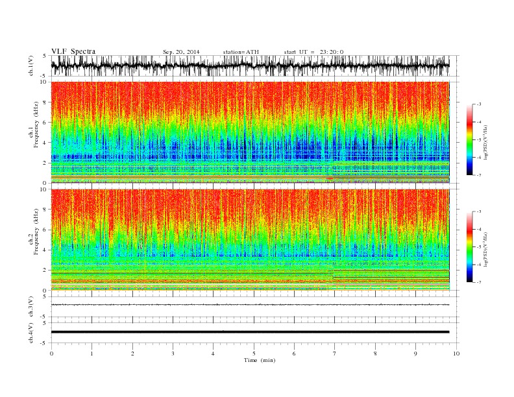
Task: Click the "1" tick on the time axis
Action: coord(92,354)
